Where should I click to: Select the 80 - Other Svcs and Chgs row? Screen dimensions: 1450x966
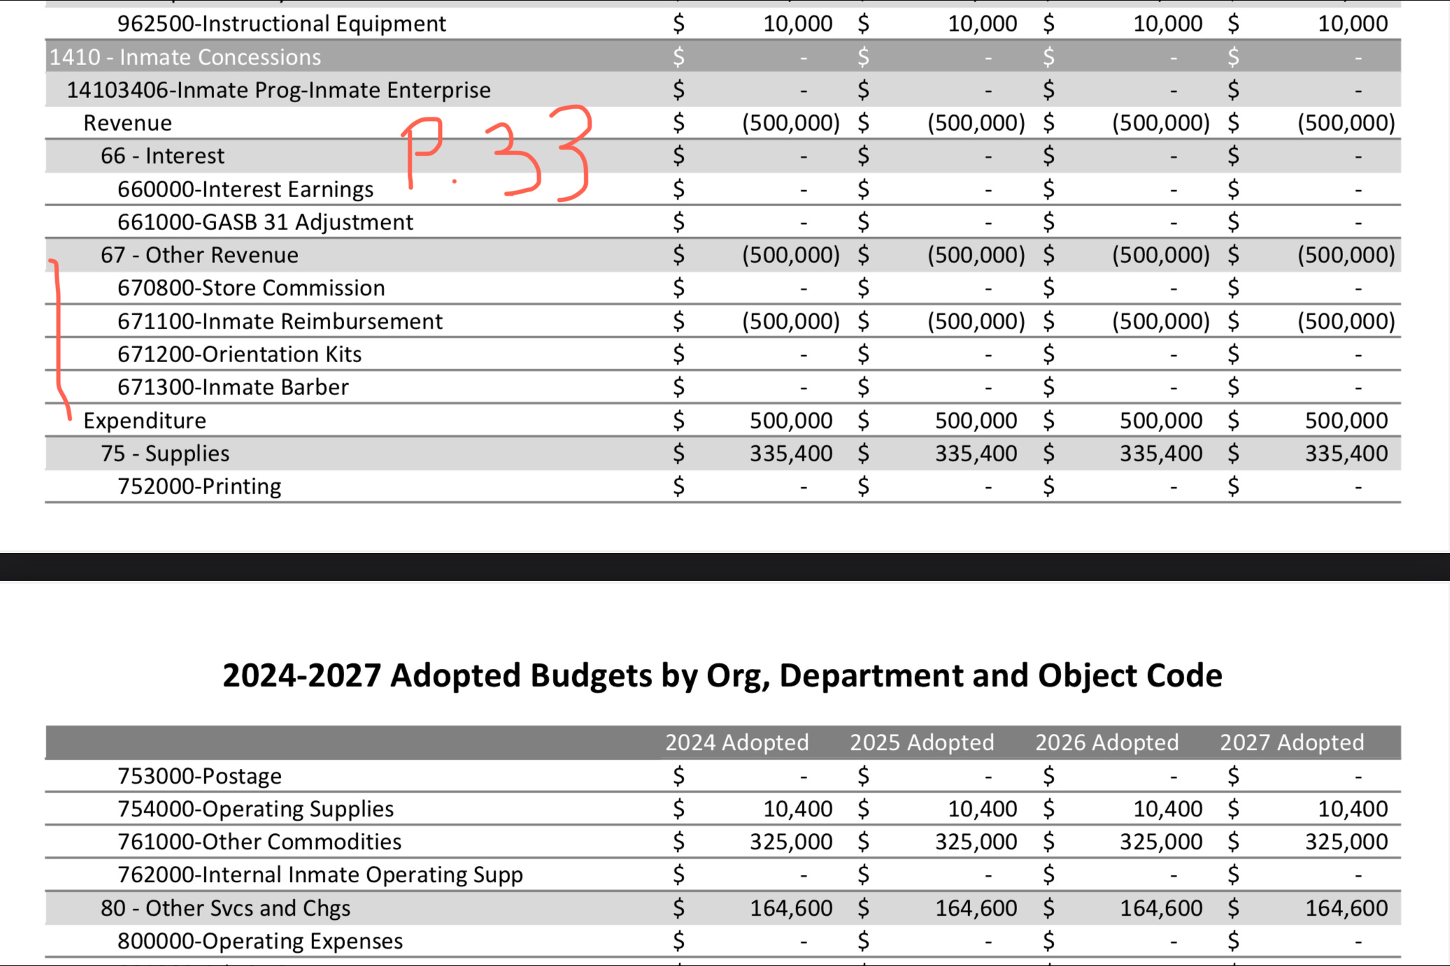pos(225,908)
